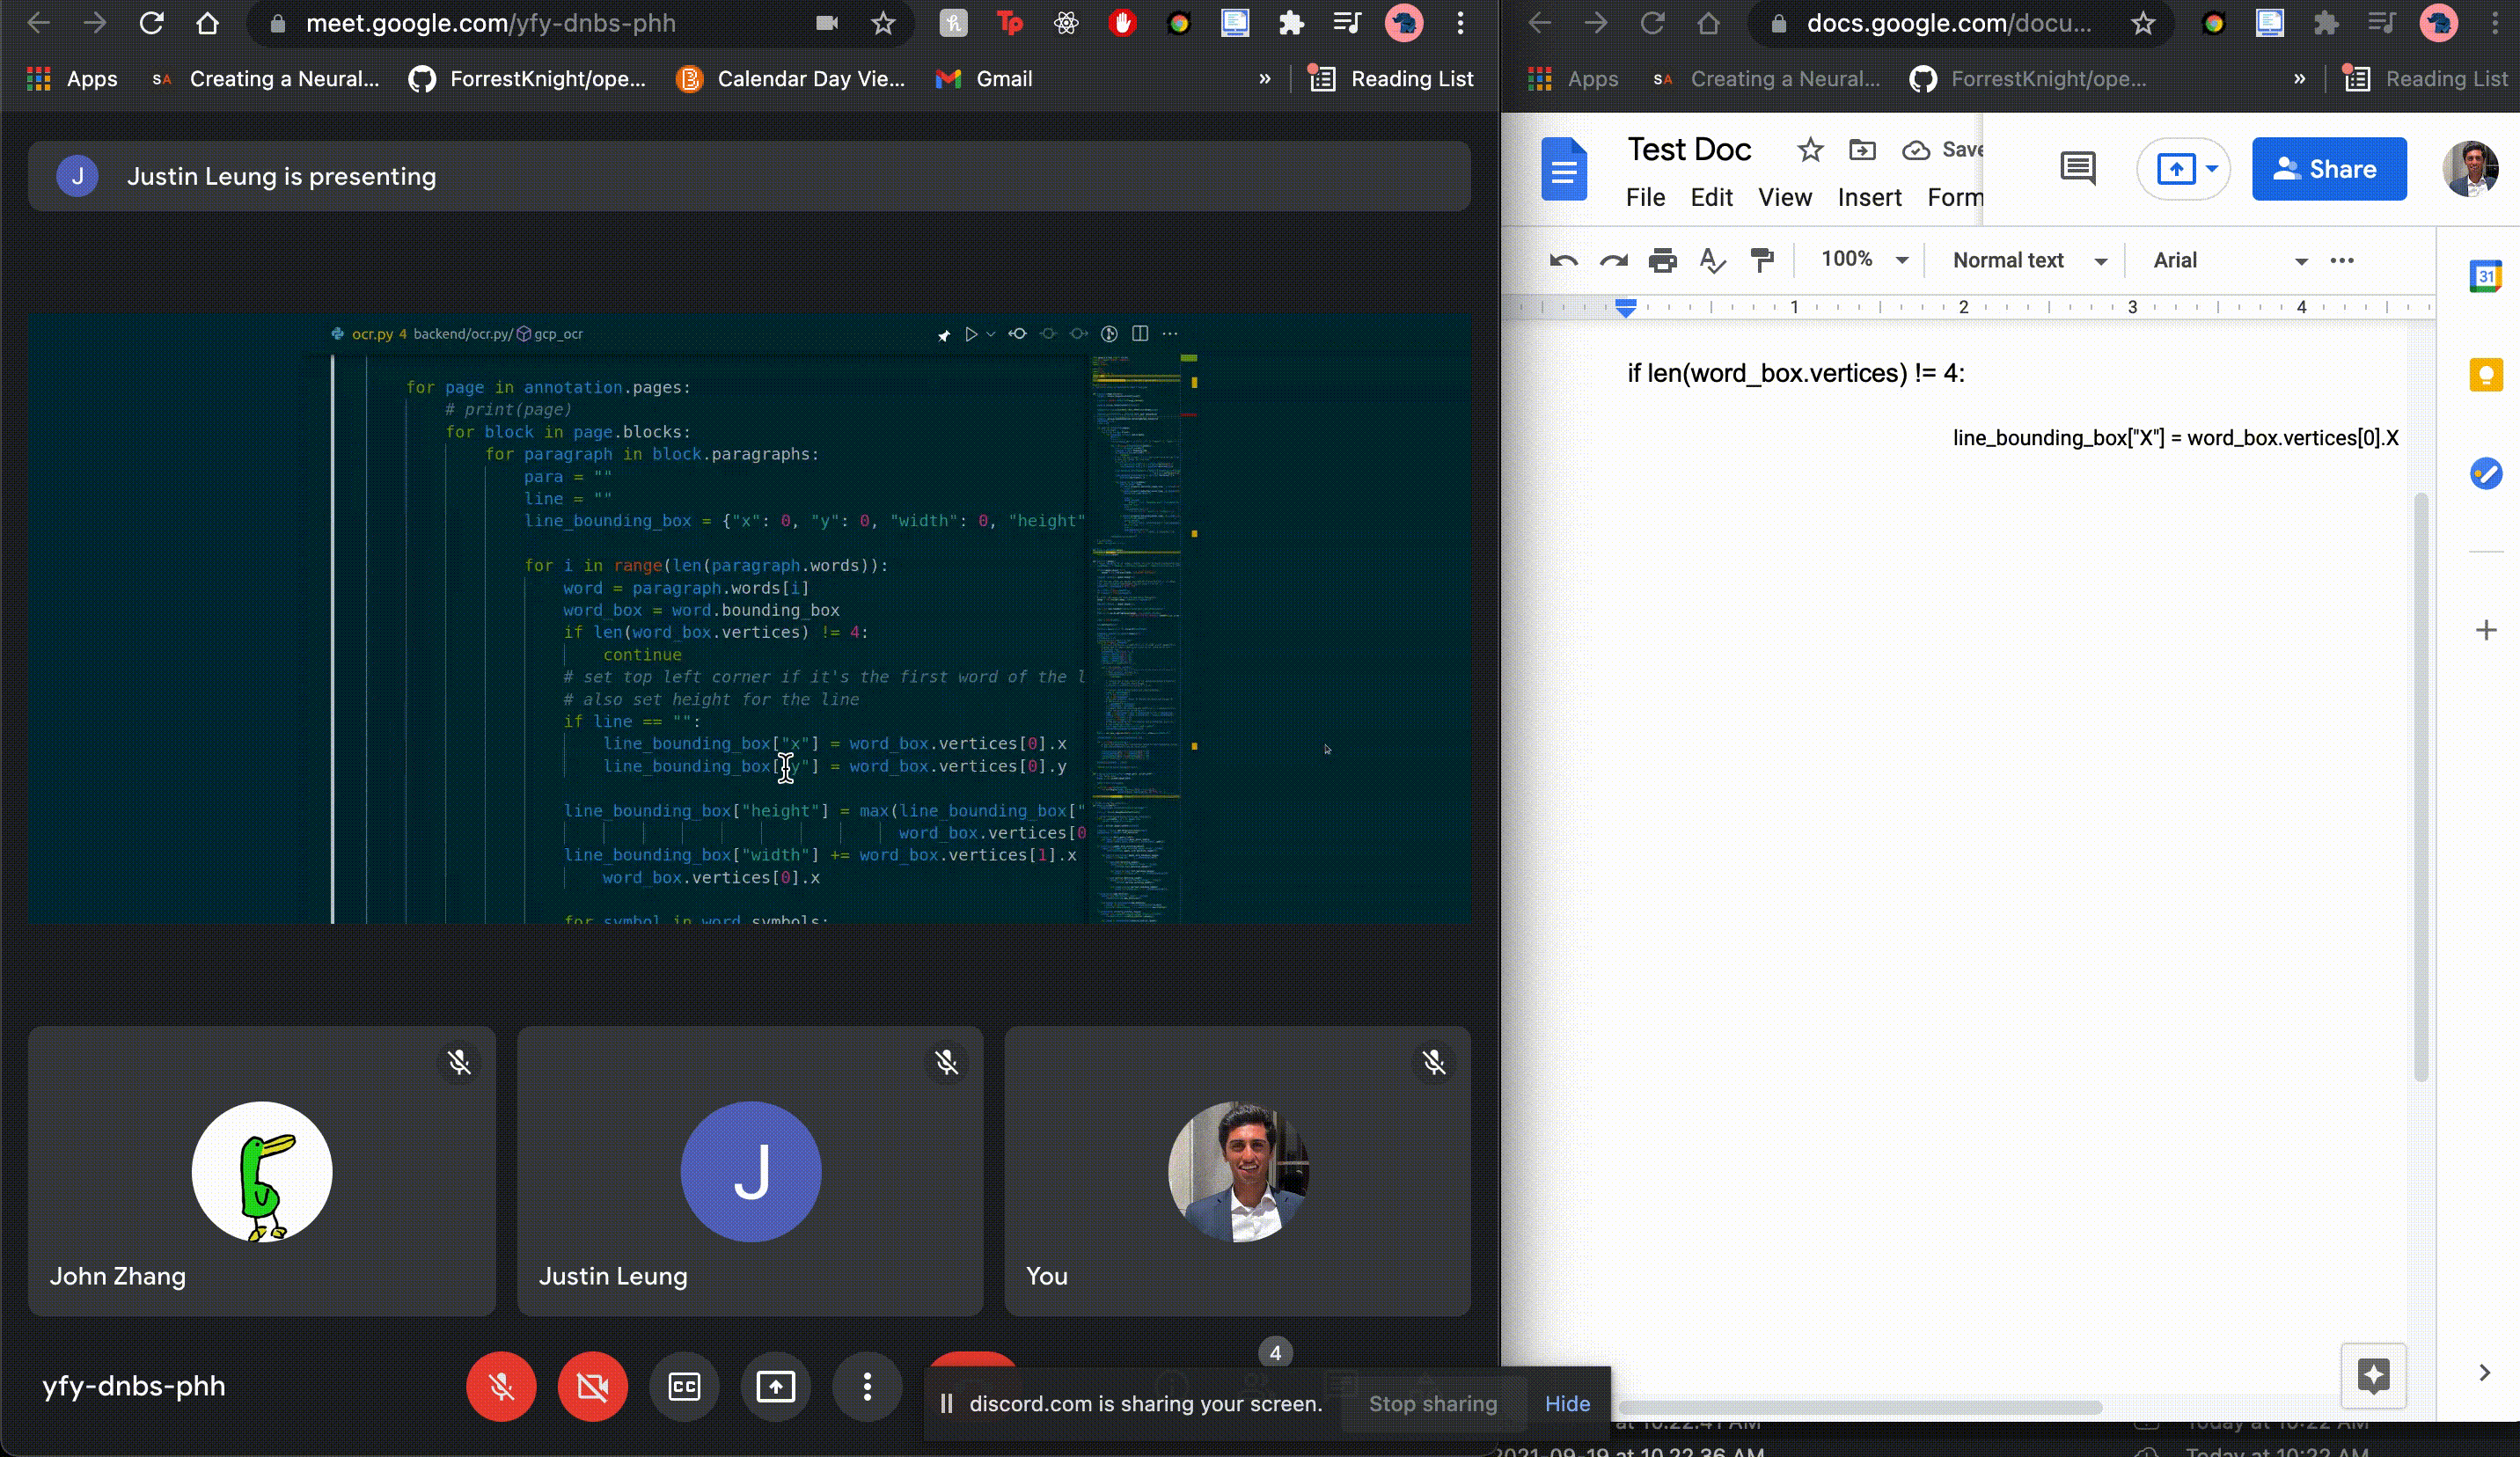2520x1457 pixels.
Task: Click the blue Share button
Action: pyautogui.click(x=2328, y=169)
